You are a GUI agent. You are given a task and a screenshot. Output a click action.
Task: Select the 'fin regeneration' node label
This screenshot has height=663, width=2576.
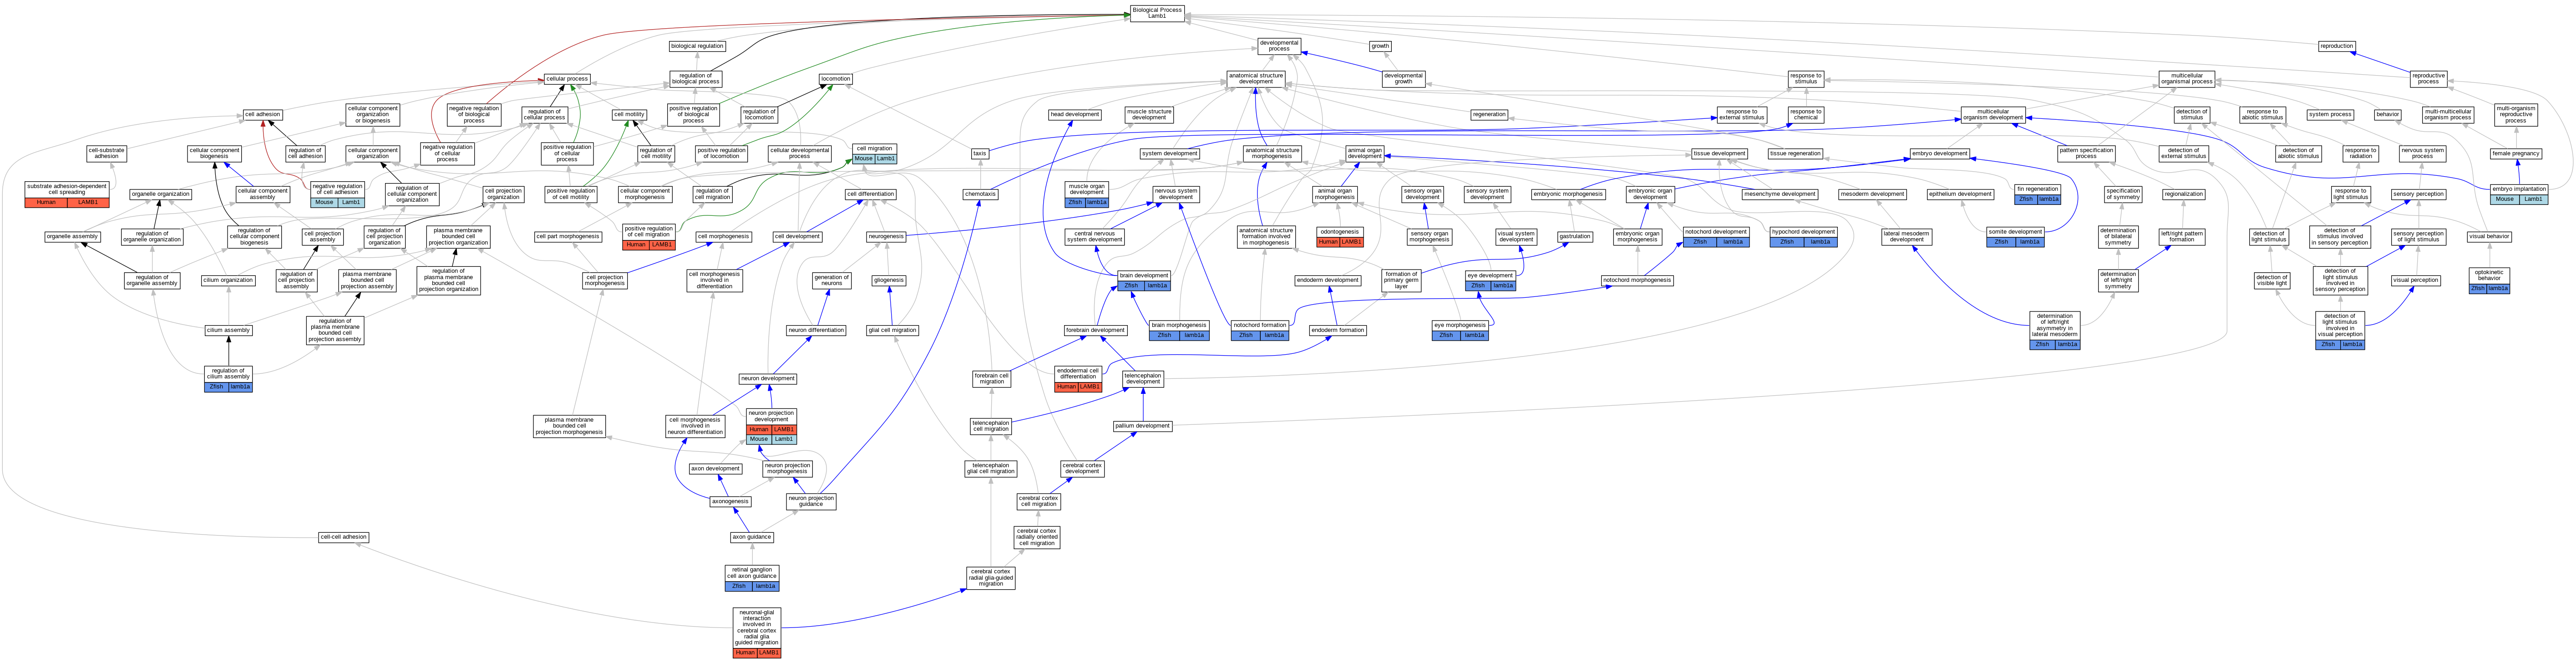pos(2038,189)
